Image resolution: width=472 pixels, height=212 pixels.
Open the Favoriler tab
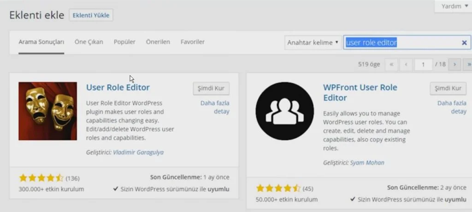coord(193,42)
